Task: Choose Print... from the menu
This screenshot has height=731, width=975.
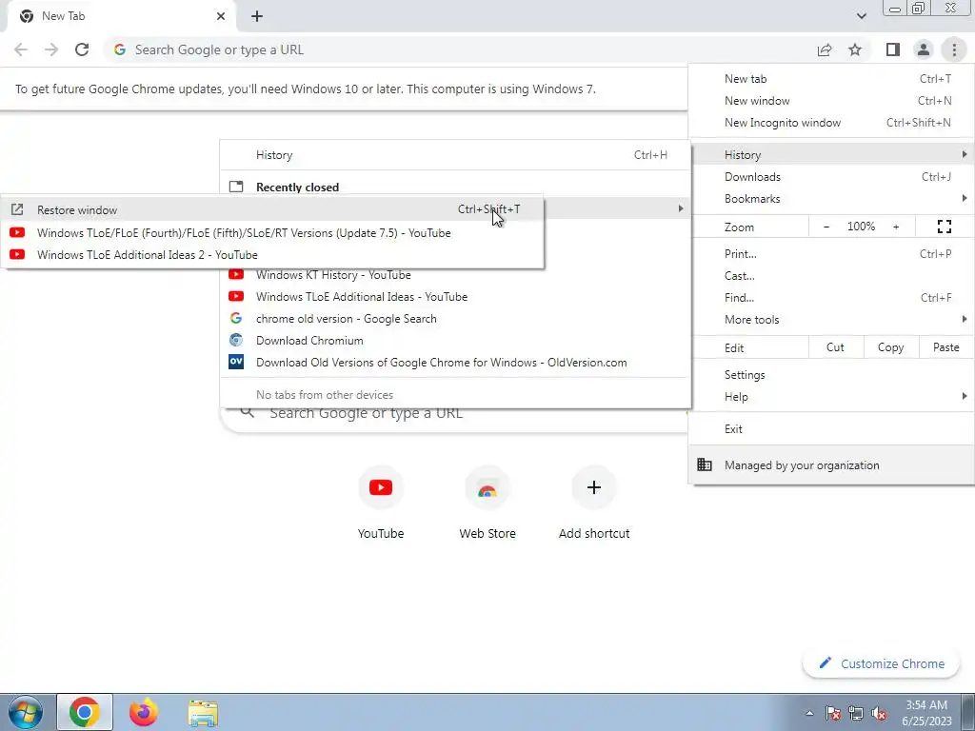Action: click(831, 253)
